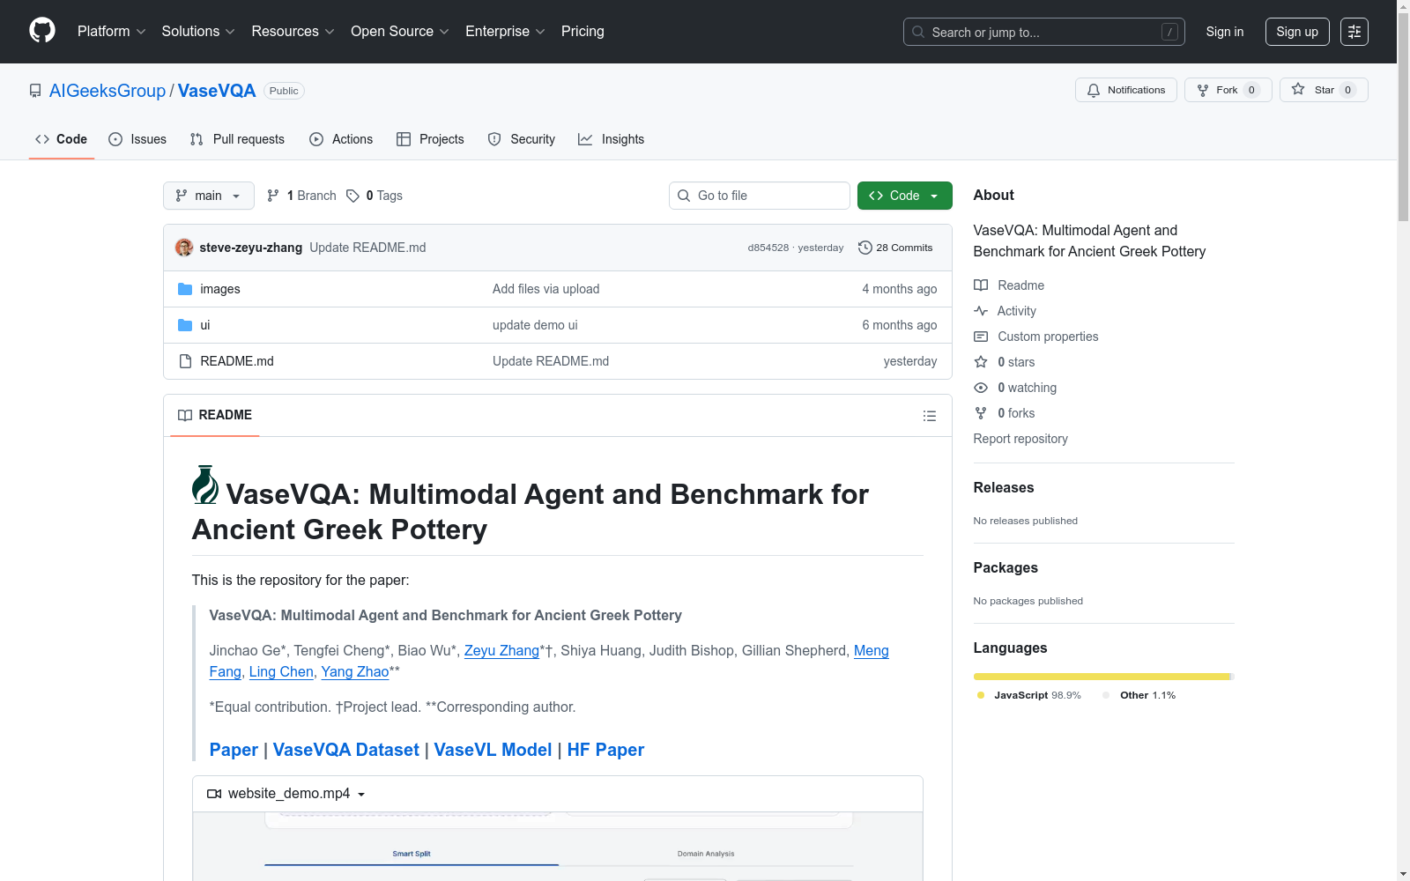Click the images folder icon
The image size is (1410, 881).
point(185,289)
